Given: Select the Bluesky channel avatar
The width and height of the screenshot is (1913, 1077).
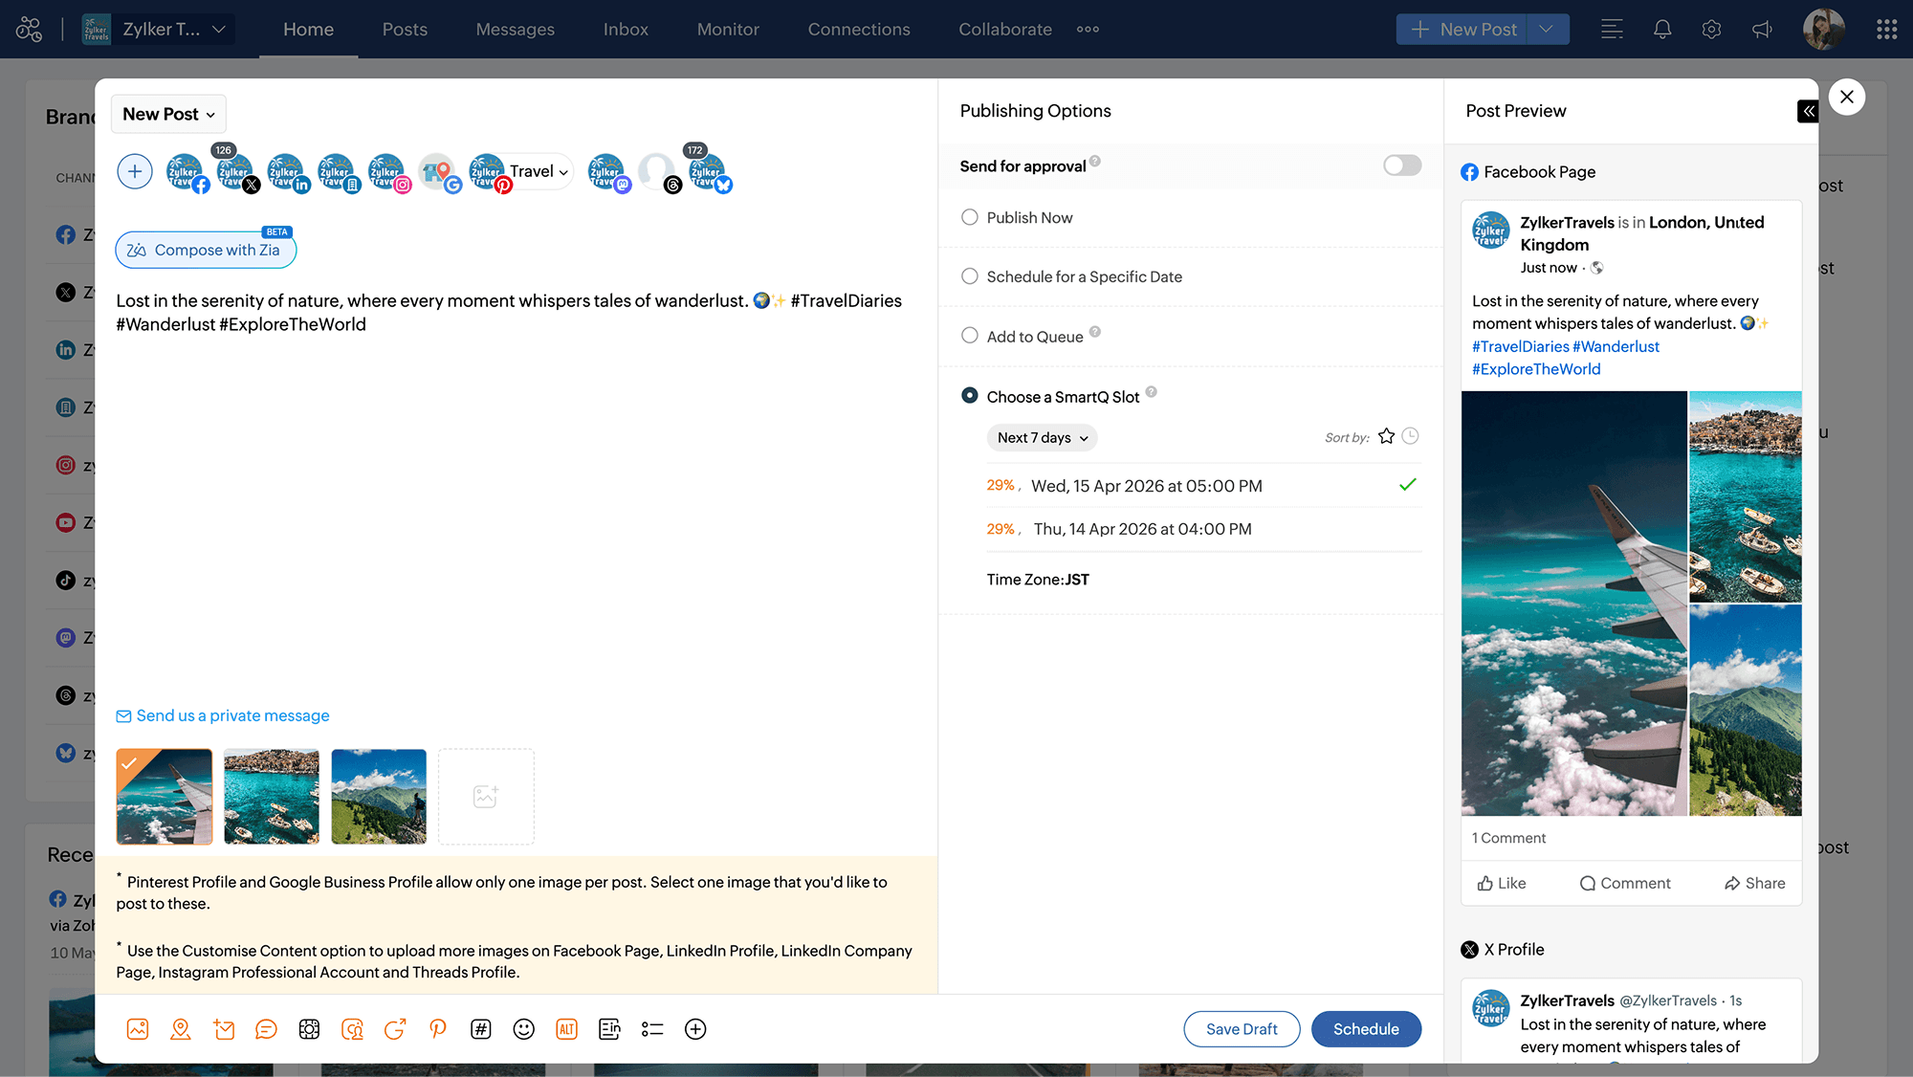Looking at the screenshot, I should [709, 172].
